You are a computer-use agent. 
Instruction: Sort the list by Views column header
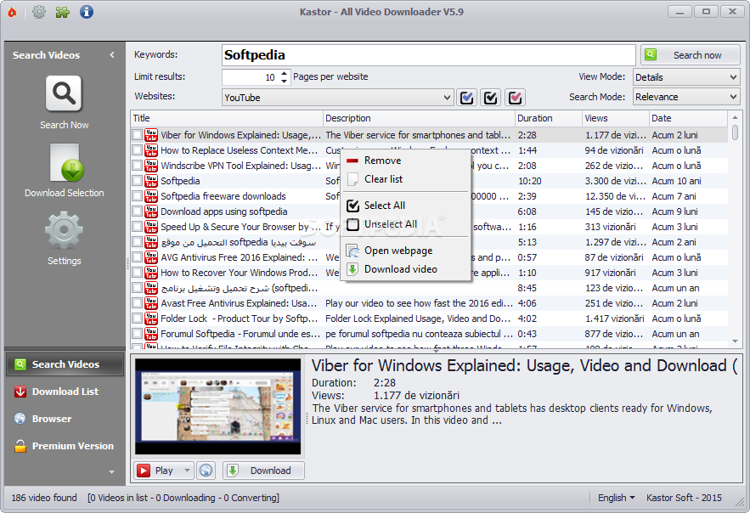[x=615, y=118]
